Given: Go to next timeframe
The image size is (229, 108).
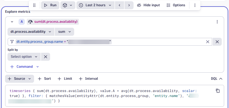Looking at the screenshot, I should click(x=129, y=5).
